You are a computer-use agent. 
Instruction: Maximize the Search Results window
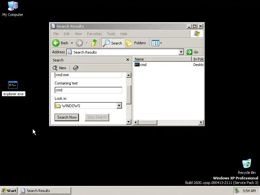[194, 26]
